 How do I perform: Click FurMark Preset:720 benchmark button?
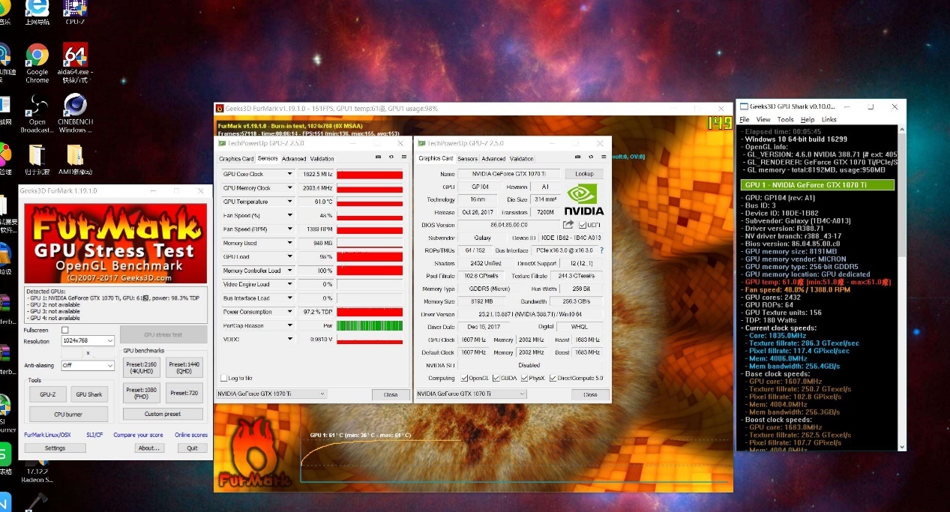click(x=184, y=393)
